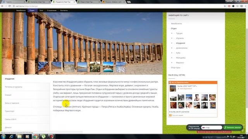248x139 pixels.
Task: Open Израиль in the sidebar navigation
Action: click(x=180, y=38)
